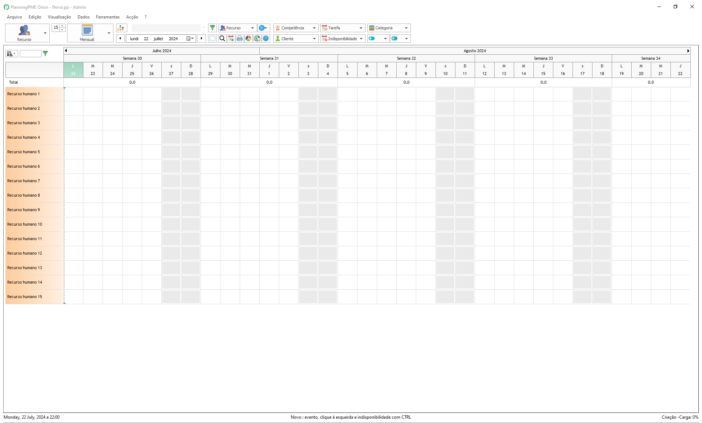
Task: Click the resource search input field
Action: point(31,54)
